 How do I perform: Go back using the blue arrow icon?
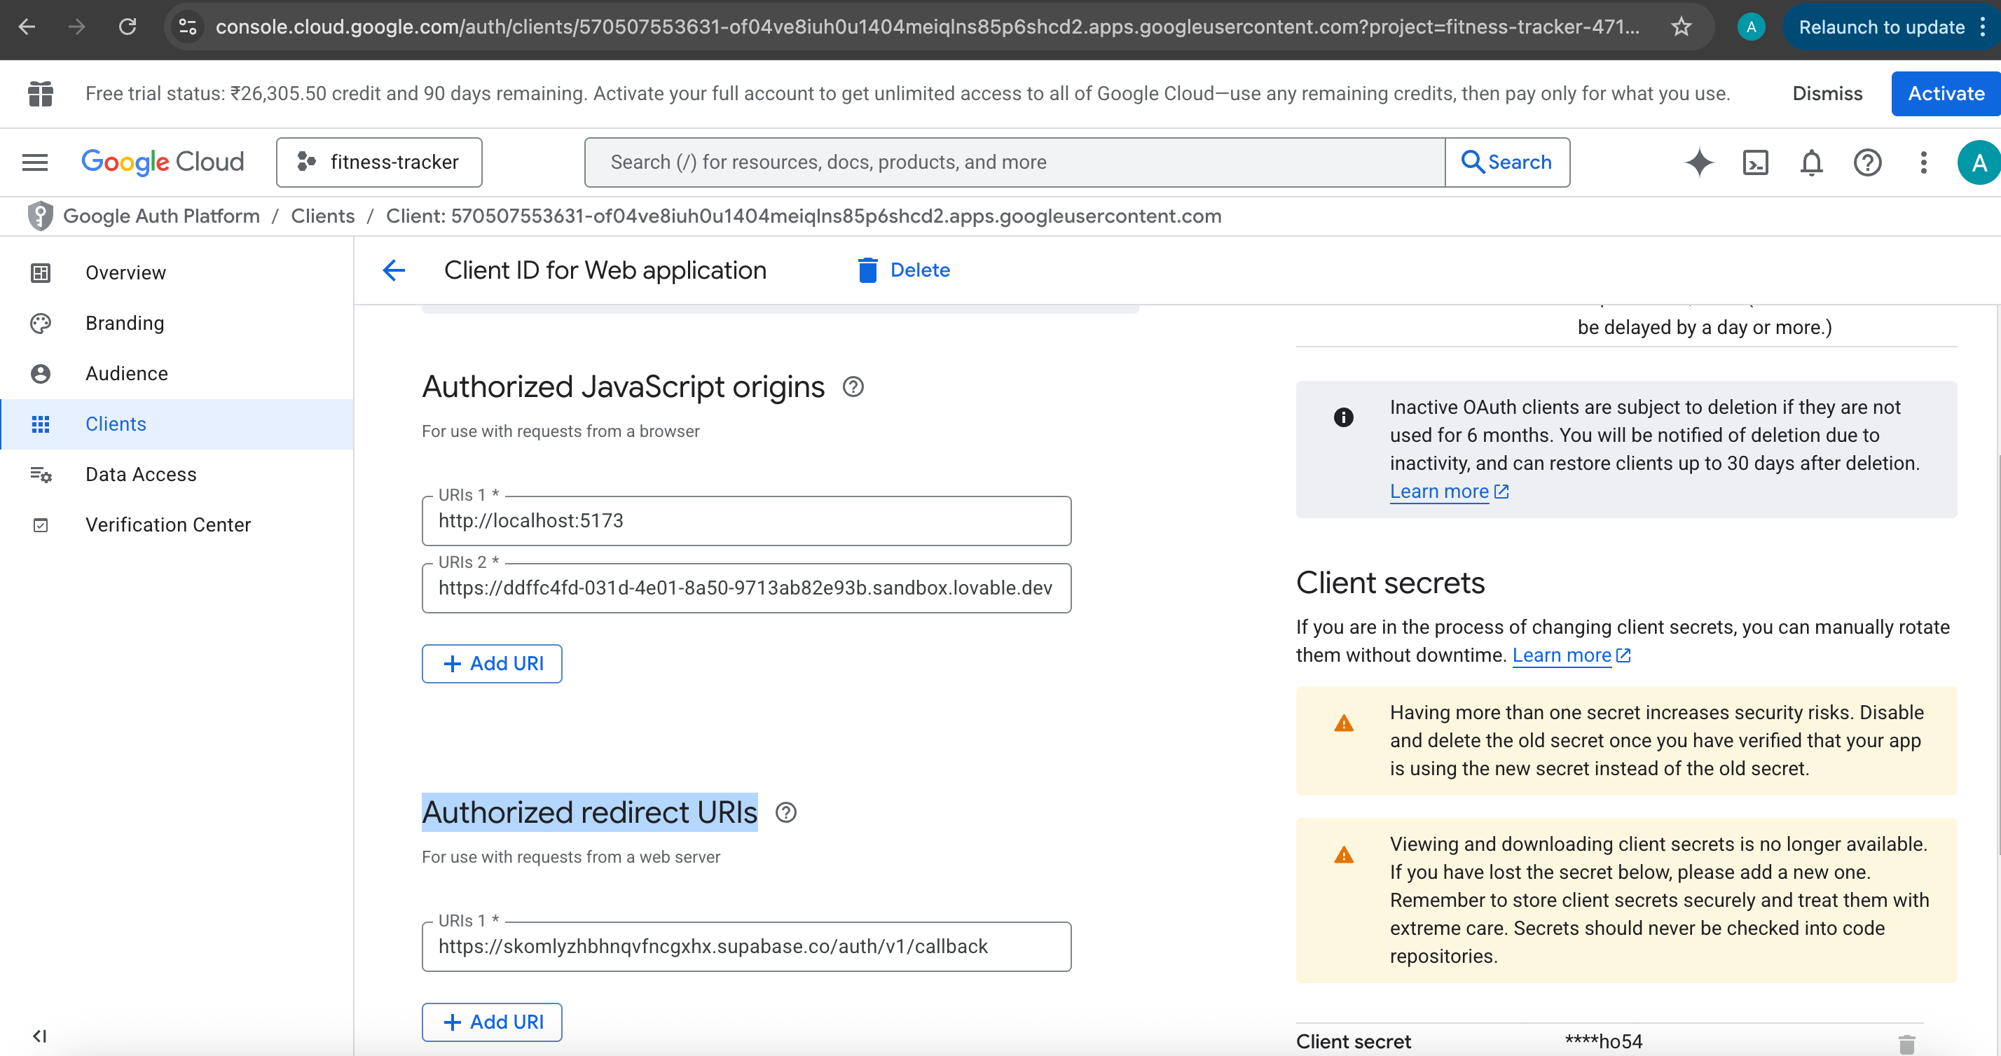tap(394, 270)
